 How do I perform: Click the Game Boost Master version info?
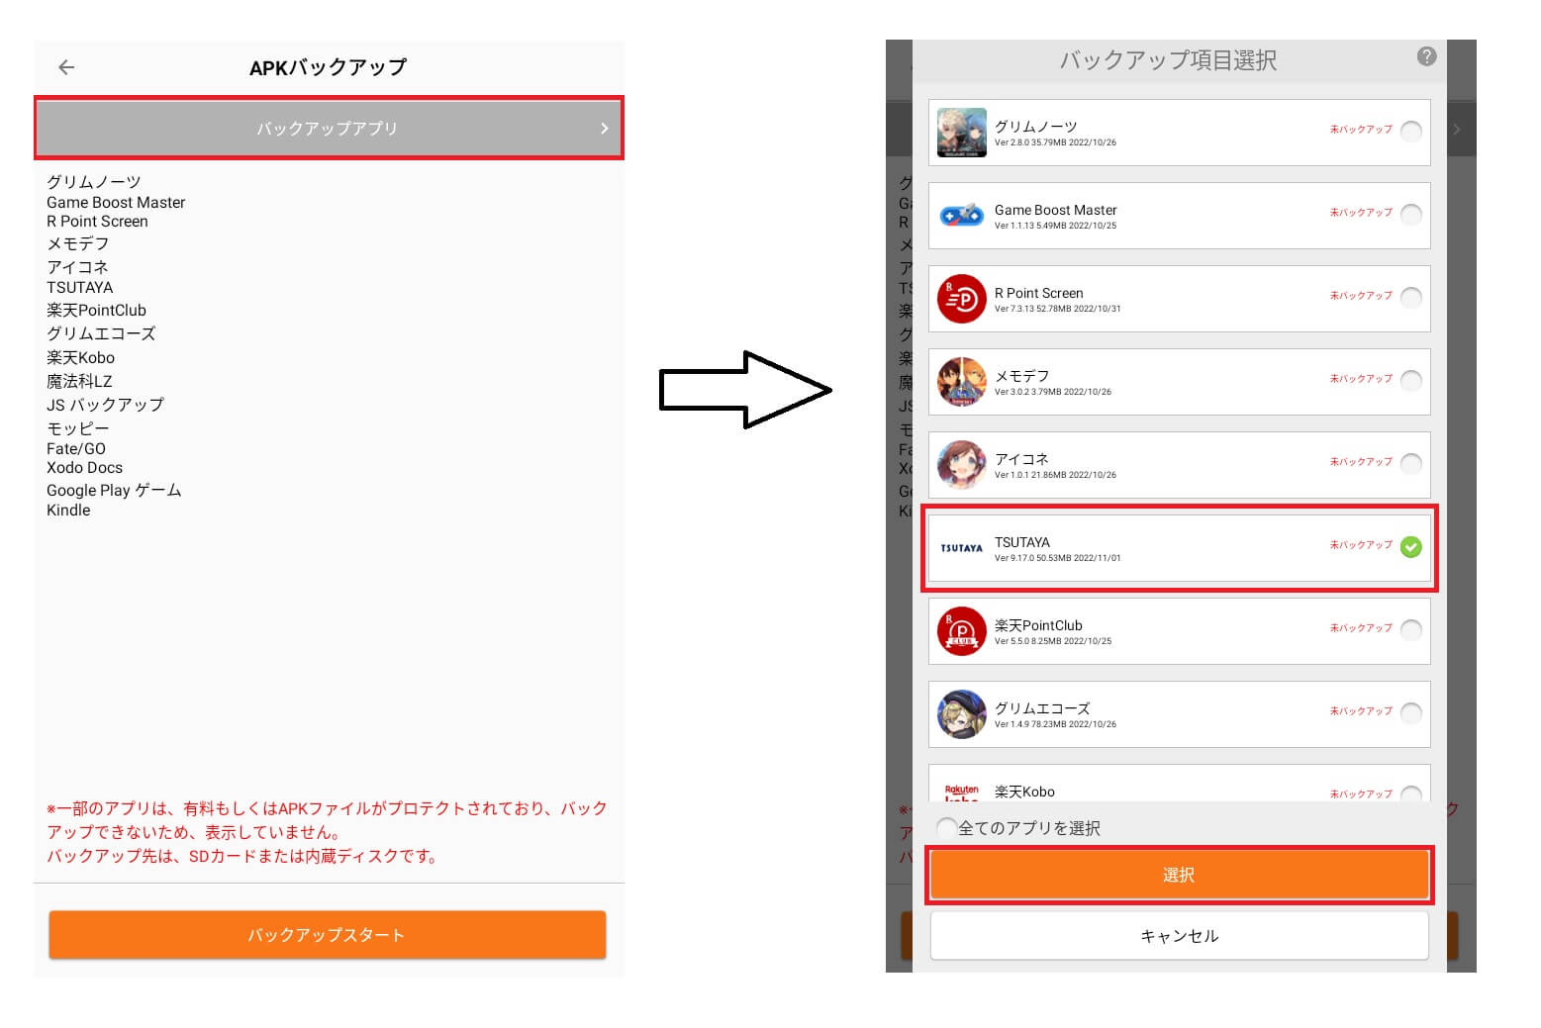1055,226
